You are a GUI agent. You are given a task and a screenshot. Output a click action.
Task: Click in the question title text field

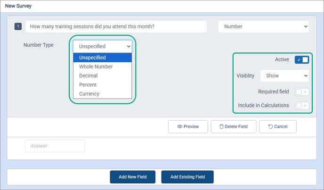click(116, 27)
